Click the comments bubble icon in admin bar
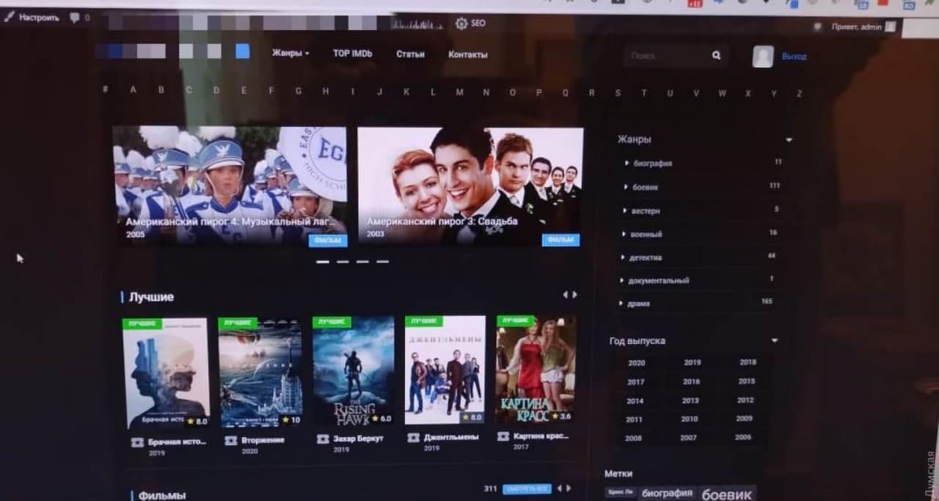 click(74, 18)
